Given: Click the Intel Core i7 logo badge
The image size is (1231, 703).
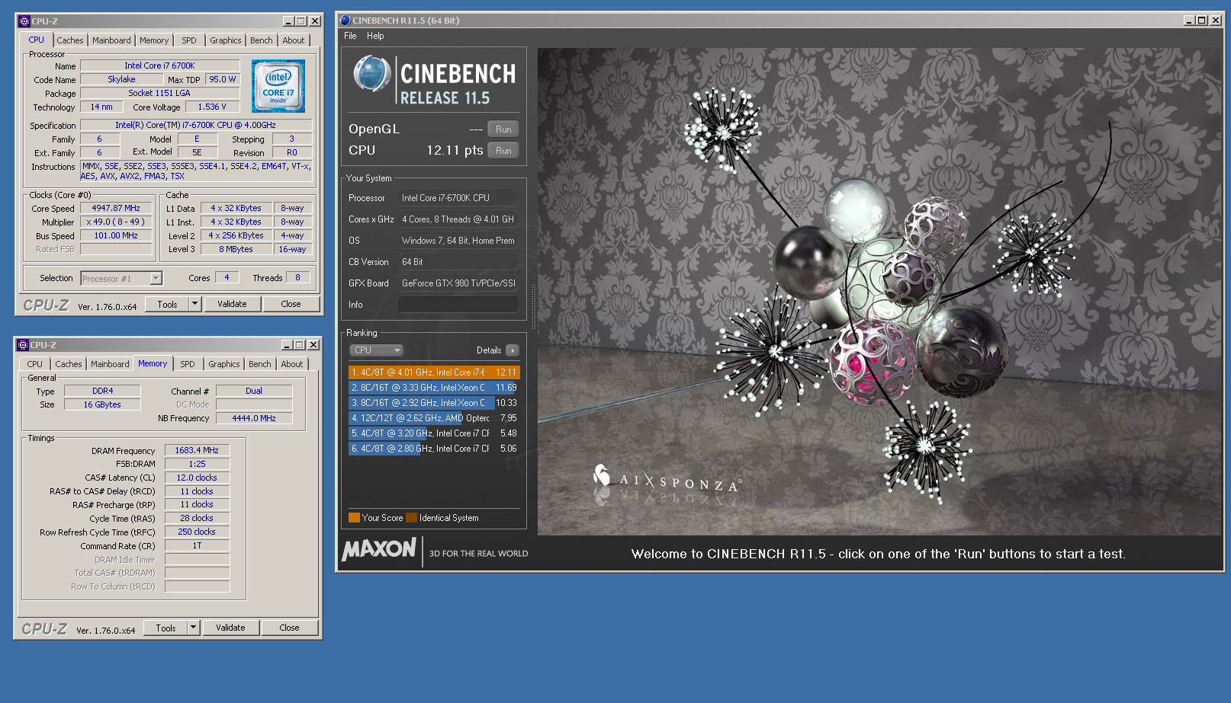Looking at the screenshot, I should (x=278, y=86).
